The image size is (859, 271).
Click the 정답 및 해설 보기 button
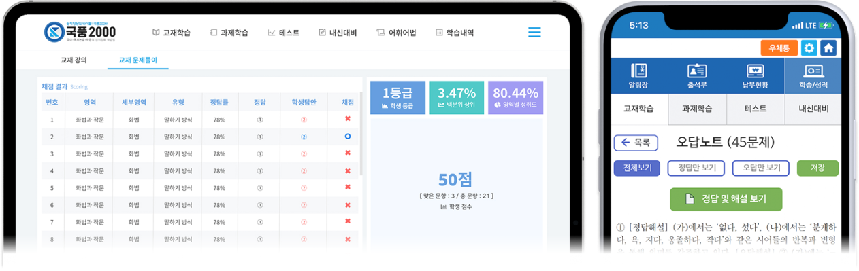point(726,199)
